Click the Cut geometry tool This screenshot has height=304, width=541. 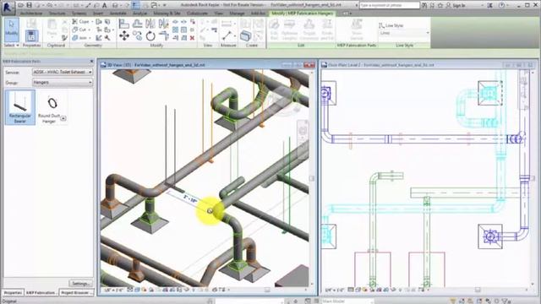click(x=79, y=30)
